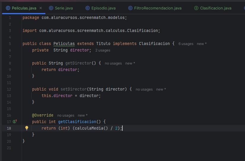Click the Titulo superclass name
Image resolution: width=245 pixels, height=161 pixels.
(103, 44)
